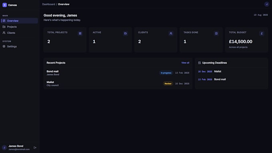Click the Upcoming Deadlines calendar icon

pos(200,63)
